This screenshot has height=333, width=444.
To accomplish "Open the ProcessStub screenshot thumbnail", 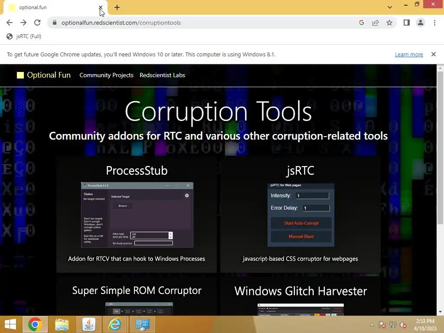I will pyautogui.click(x=137, y=215).
